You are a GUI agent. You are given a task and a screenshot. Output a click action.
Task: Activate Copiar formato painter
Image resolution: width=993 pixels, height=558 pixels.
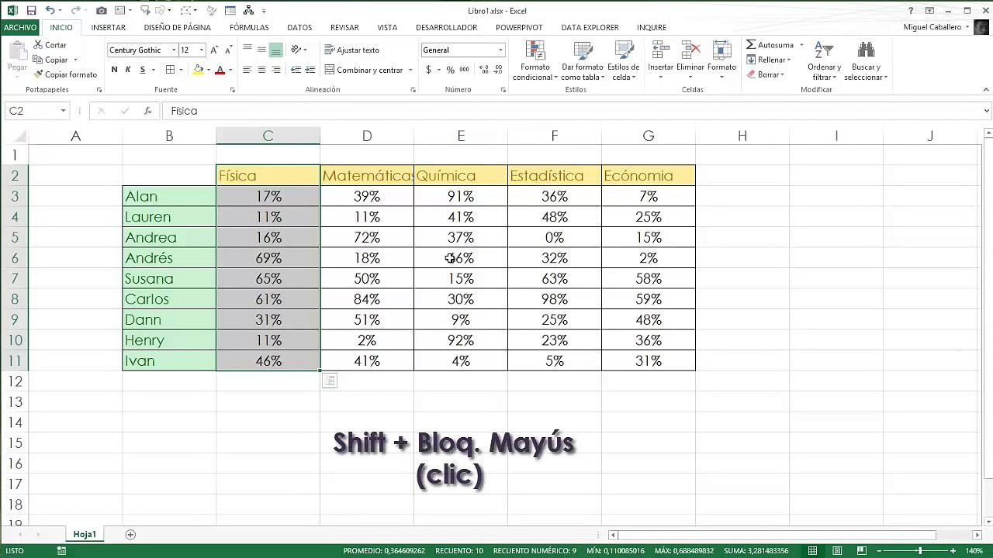[x=65, y=74]
